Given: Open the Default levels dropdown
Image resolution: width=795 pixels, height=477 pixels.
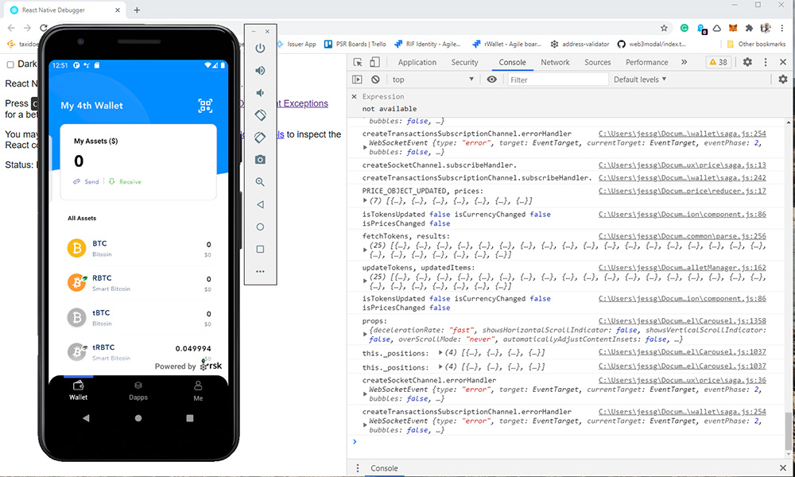Looking at the screenshot, I should click(x=639, y=79).
